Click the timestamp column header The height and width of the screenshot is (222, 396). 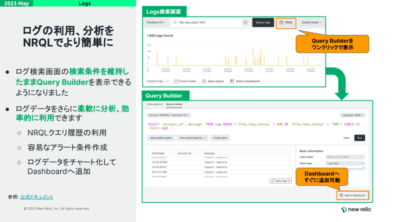158,153
